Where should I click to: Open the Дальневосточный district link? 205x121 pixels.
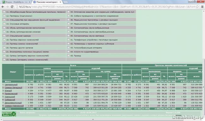pyautogui.click(x=13, y=103)
